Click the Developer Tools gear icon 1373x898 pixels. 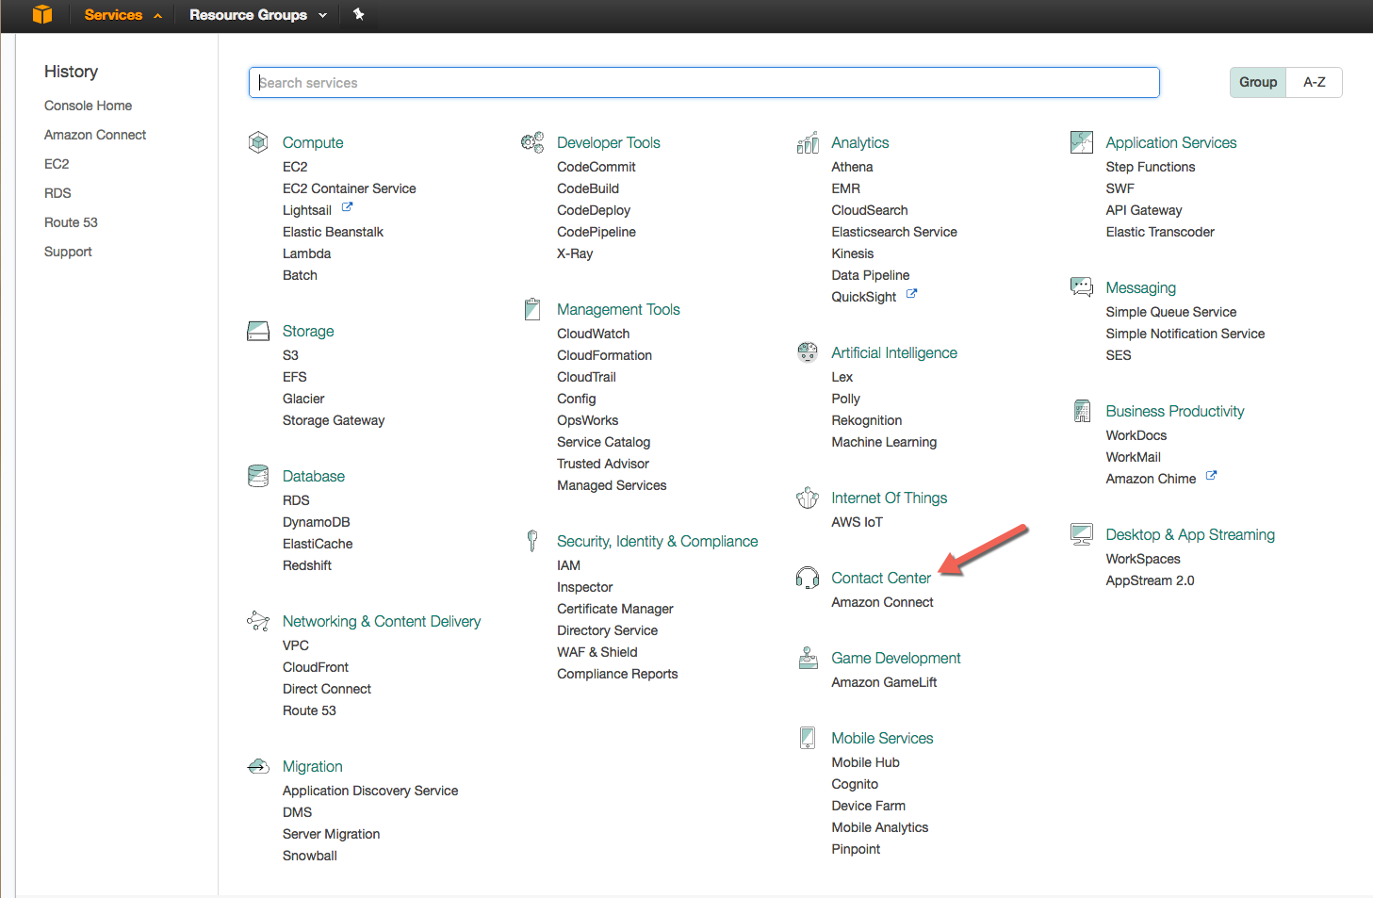532,142
